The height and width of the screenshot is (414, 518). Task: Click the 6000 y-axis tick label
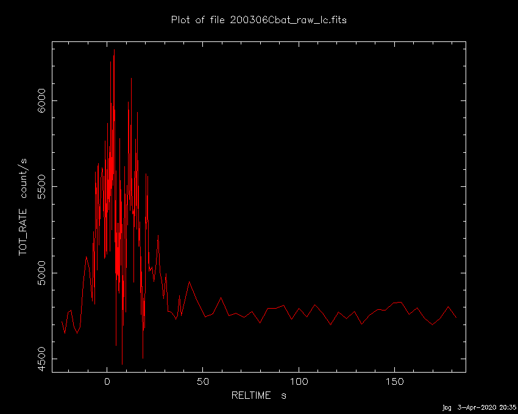(41, 100)
